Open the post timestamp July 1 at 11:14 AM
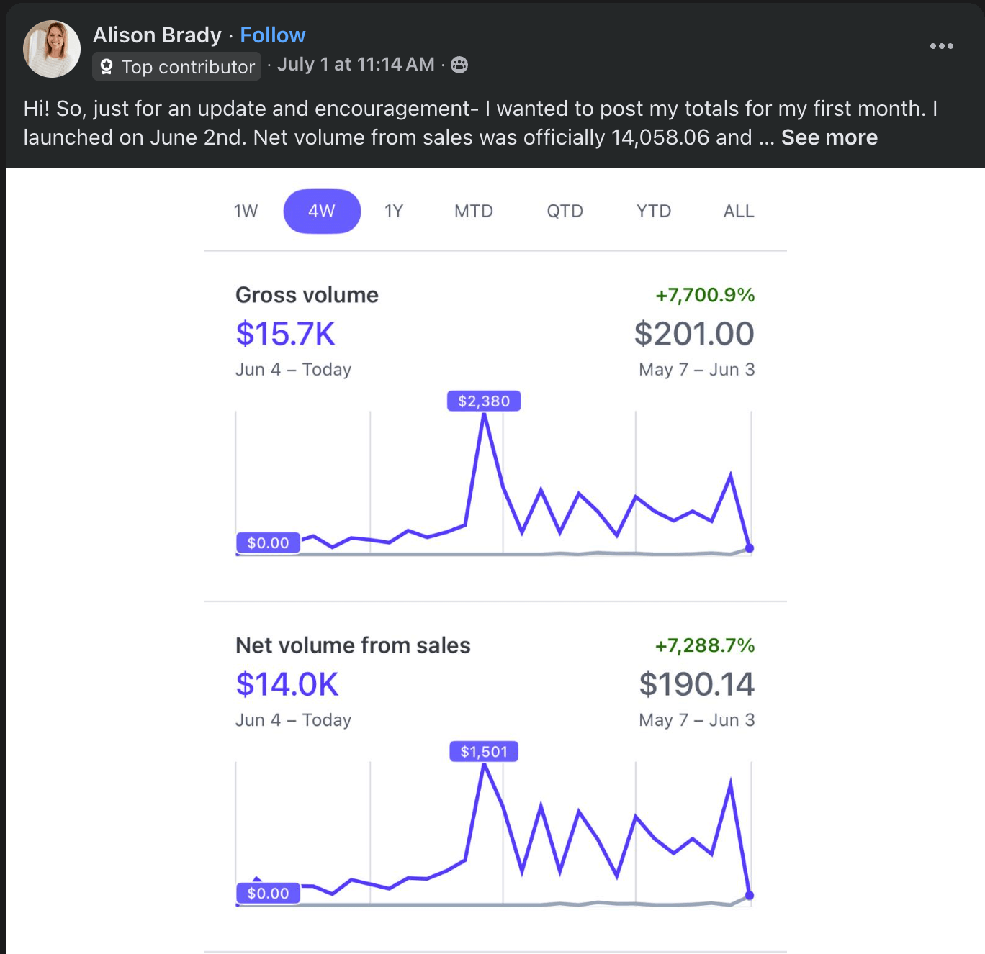Image resolution: width=985 pixels, height=954 pixels. pyautogui.click(x=356, y=64)
